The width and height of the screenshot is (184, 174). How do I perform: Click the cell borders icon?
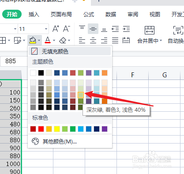coord(3,40)
